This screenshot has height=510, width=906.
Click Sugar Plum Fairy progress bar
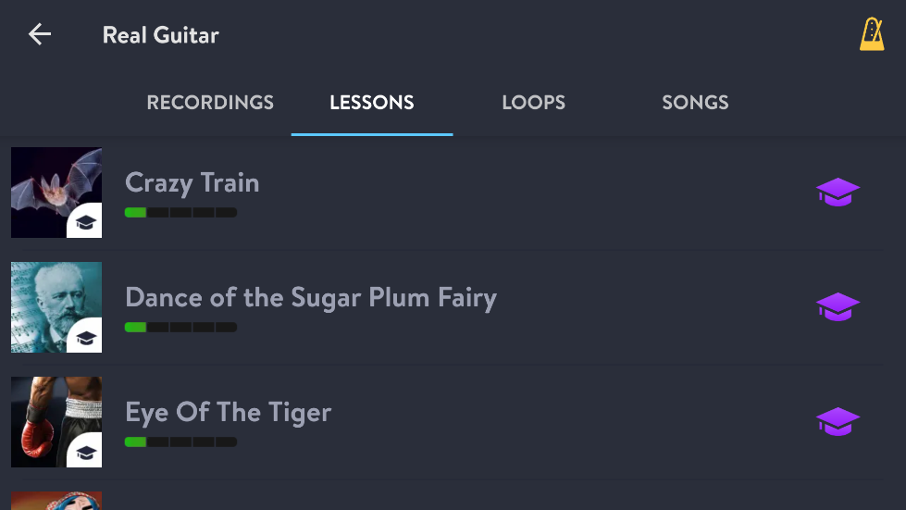click(x=180, y=328)
